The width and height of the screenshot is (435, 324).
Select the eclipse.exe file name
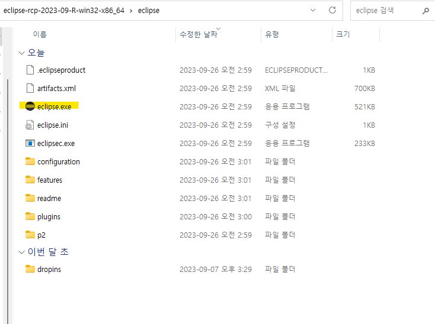55,106
